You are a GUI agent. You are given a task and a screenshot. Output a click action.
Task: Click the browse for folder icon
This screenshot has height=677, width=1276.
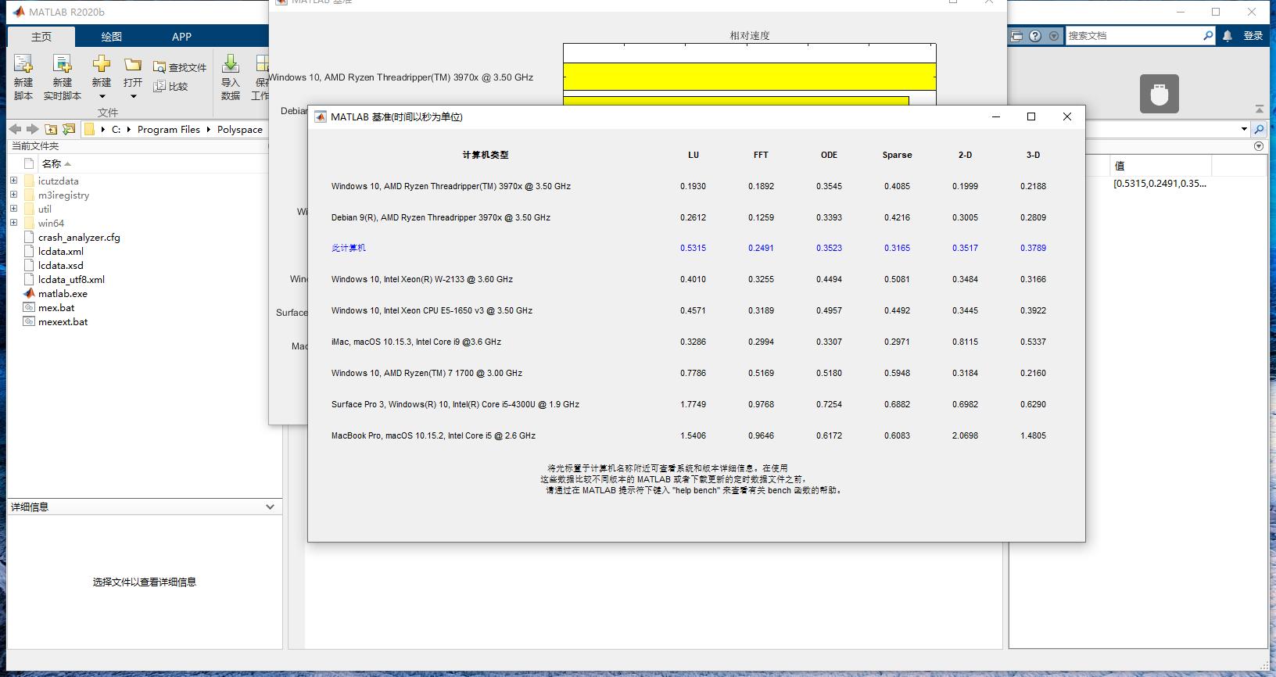point(69,129)
